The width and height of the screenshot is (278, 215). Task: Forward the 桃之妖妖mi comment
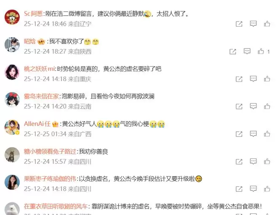click(x=239, y=79)
